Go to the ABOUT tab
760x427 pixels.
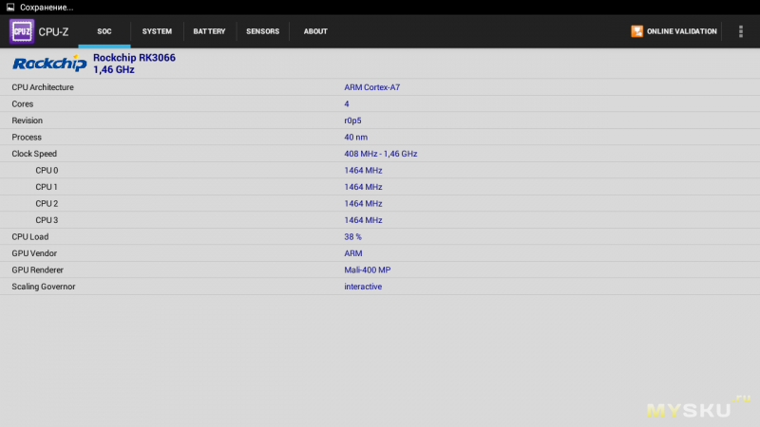pos(315,31)
